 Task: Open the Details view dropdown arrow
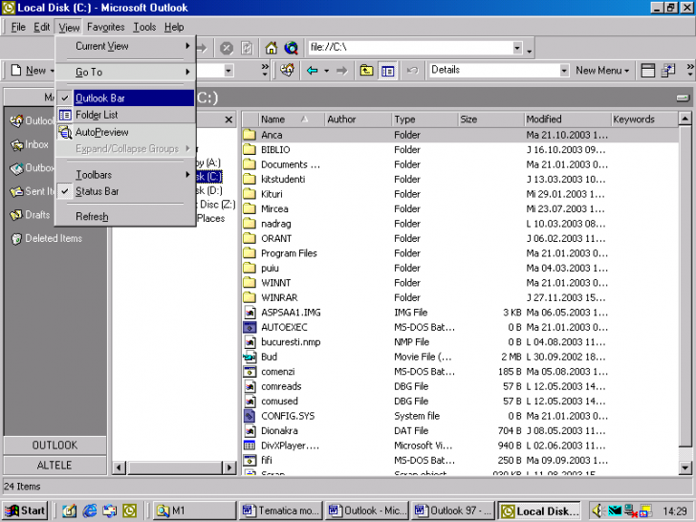pos(564,71)
